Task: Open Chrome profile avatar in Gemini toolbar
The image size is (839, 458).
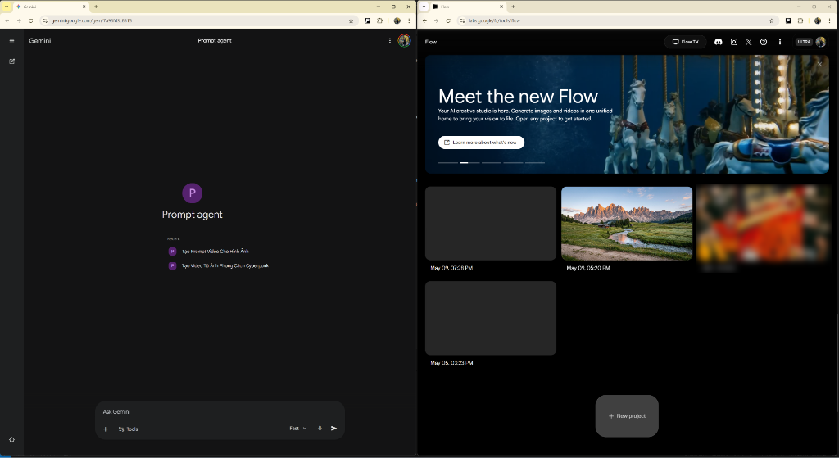Action: click(397, 20)
